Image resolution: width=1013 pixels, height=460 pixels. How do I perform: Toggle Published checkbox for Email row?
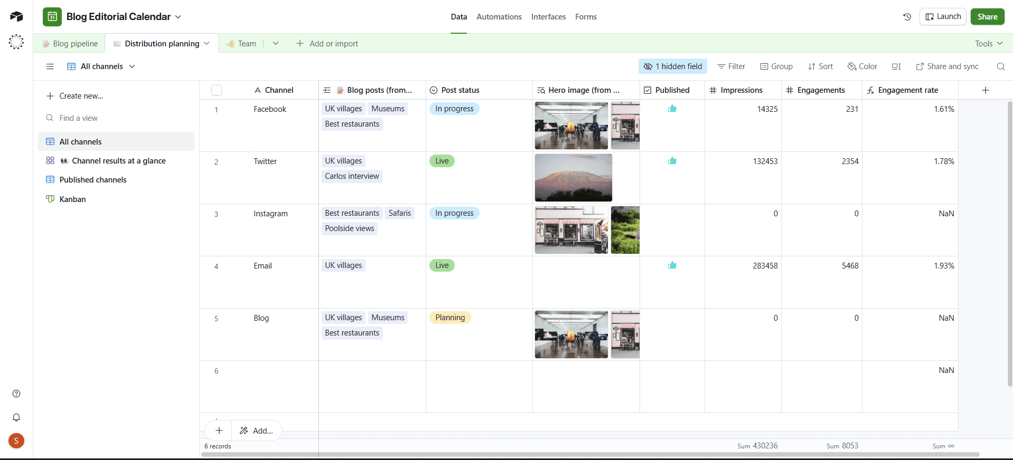[x=672, y=265]
